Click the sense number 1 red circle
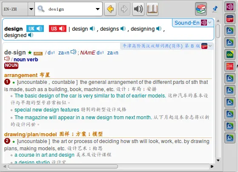 pyautogui.click(x=7, y=82)
